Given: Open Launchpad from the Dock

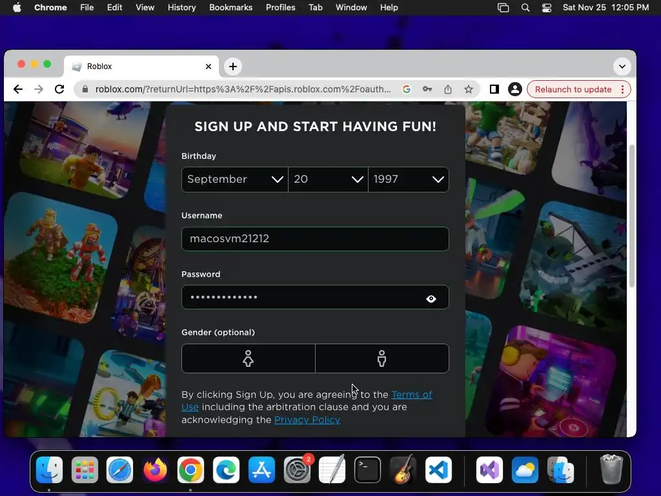Looking at the screenshot, I should pos(85,470).
